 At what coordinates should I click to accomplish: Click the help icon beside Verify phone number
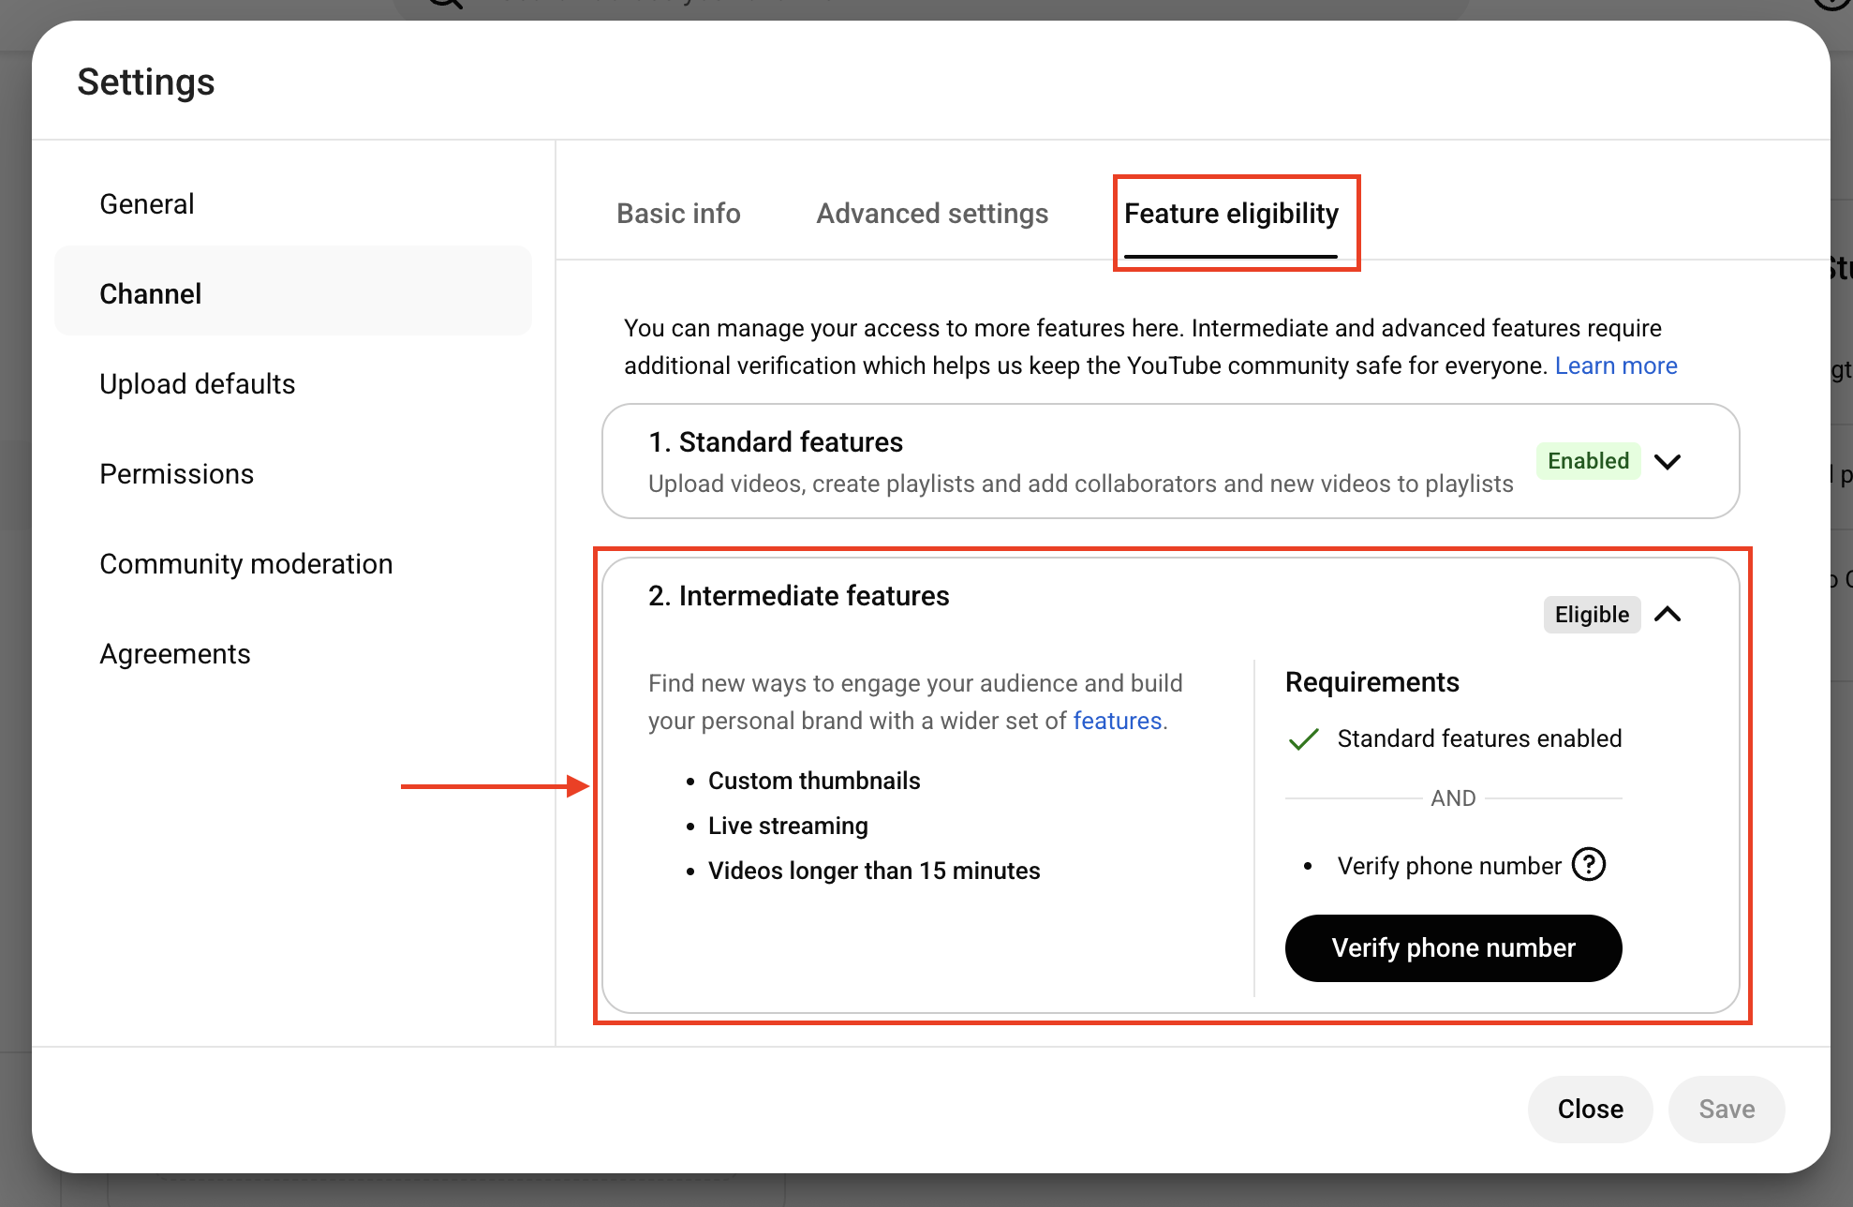1589,865
